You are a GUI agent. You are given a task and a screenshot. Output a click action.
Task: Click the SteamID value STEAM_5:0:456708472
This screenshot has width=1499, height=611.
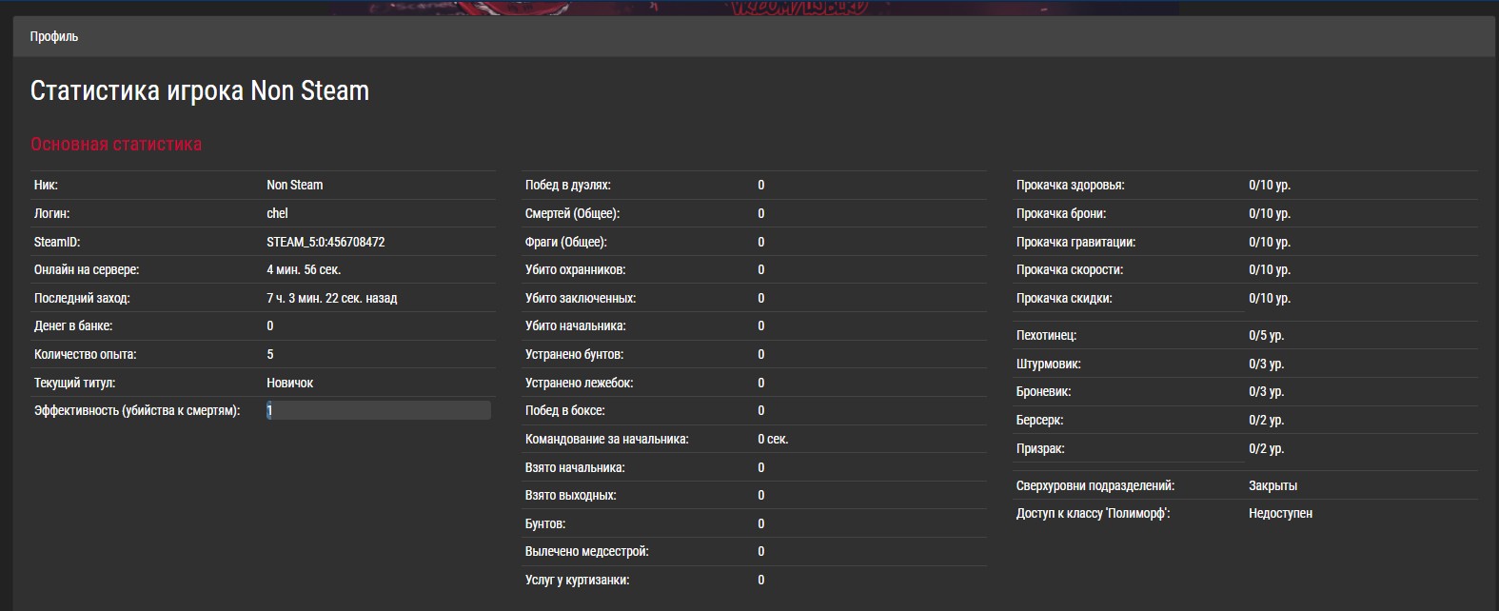tap(325, 242)
